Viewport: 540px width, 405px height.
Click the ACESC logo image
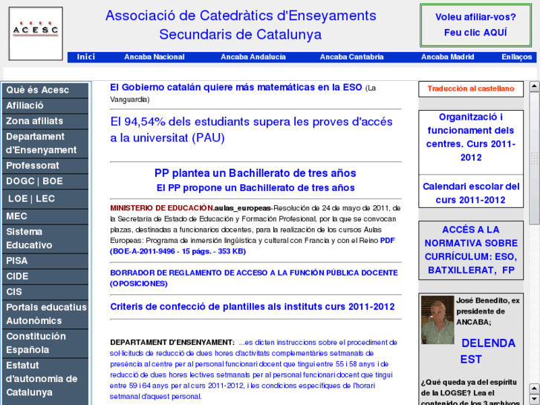(x=36, y=33)
